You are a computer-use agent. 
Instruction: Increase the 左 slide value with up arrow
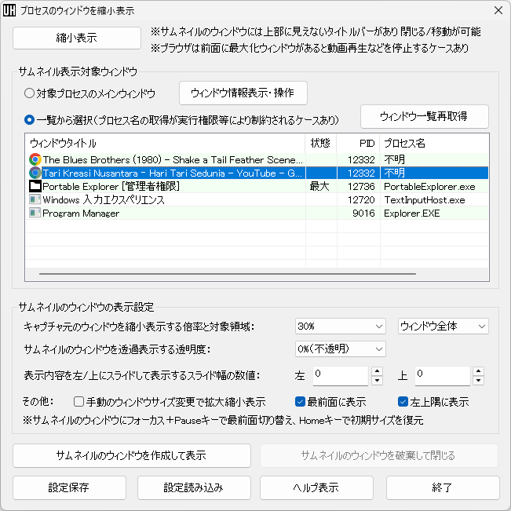377,371
